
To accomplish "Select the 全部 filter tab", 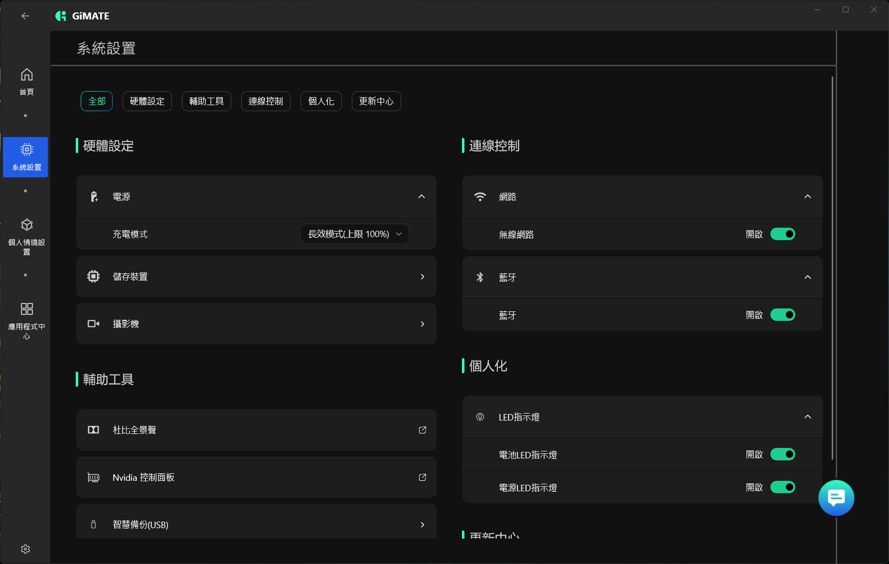I will tap(97, 101).
